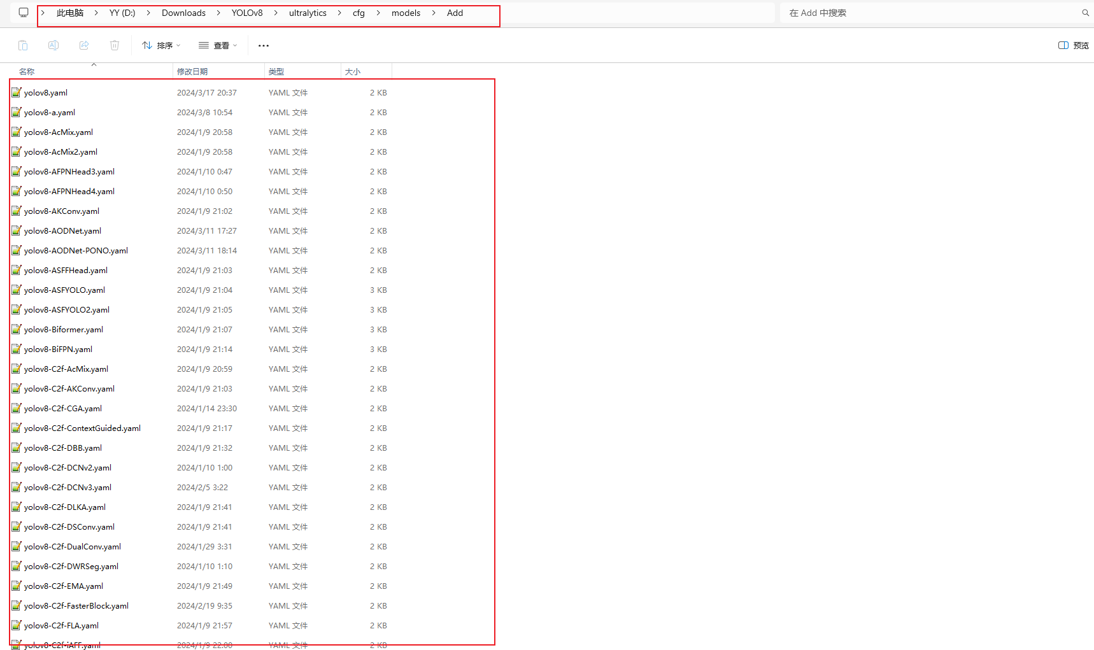Select yolov8-AcMix.yaml file icon

point(17,132)
